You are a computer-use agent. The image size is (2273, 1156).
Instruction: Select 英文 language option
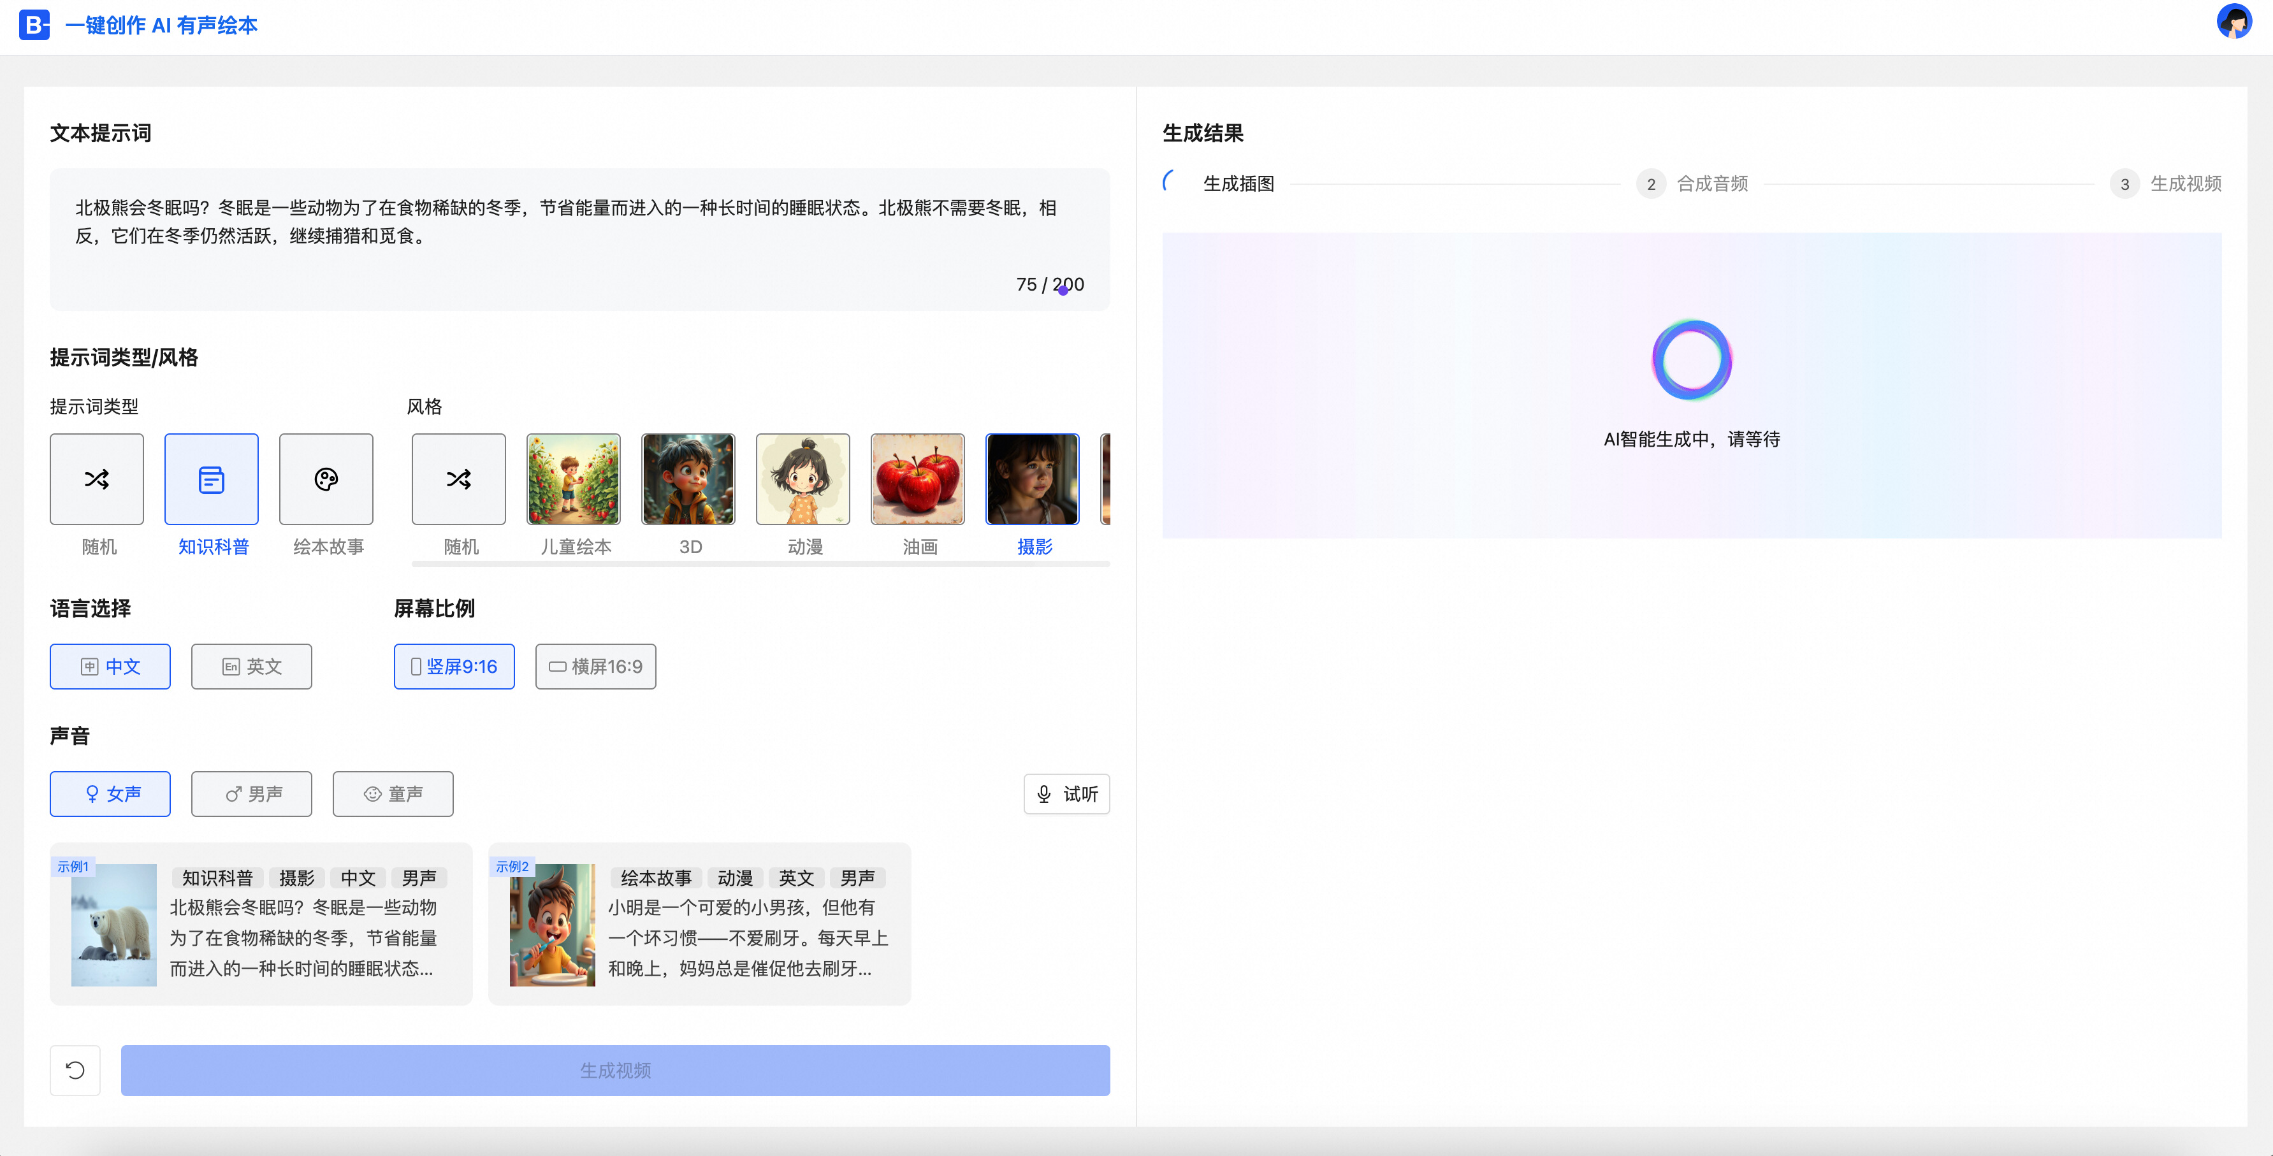point(251,666)
